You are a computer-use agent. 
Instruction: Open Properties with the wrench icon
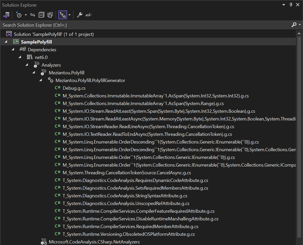[x=80, y=15]
